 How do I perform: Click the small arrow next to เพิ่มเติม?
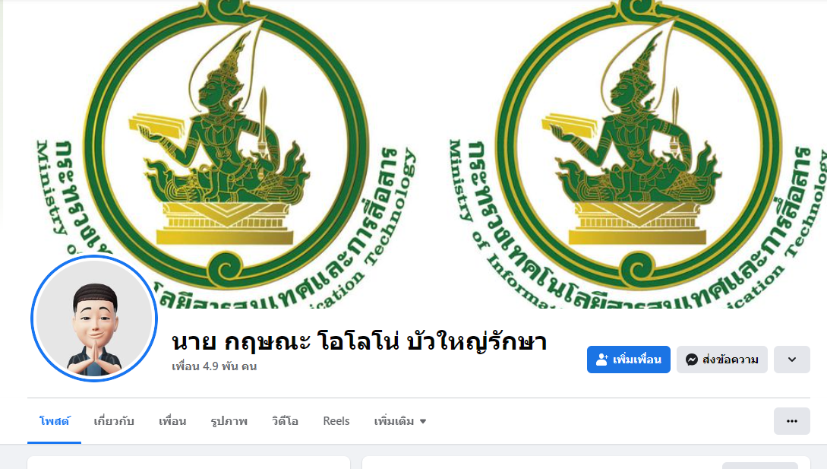pyautogui.click(x=423, y=421)
